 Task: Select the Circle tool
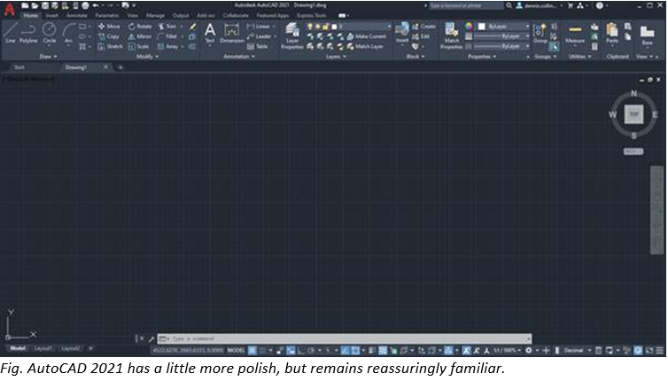pos(50,34)
